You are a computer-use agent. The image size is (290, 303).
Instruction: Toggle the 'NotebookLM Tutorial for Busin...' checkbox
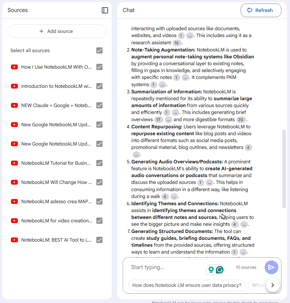tap(99, 163)
